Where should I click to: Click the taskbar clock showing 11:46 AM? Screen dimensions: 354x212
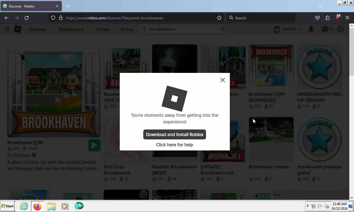(x=339, y=206)
